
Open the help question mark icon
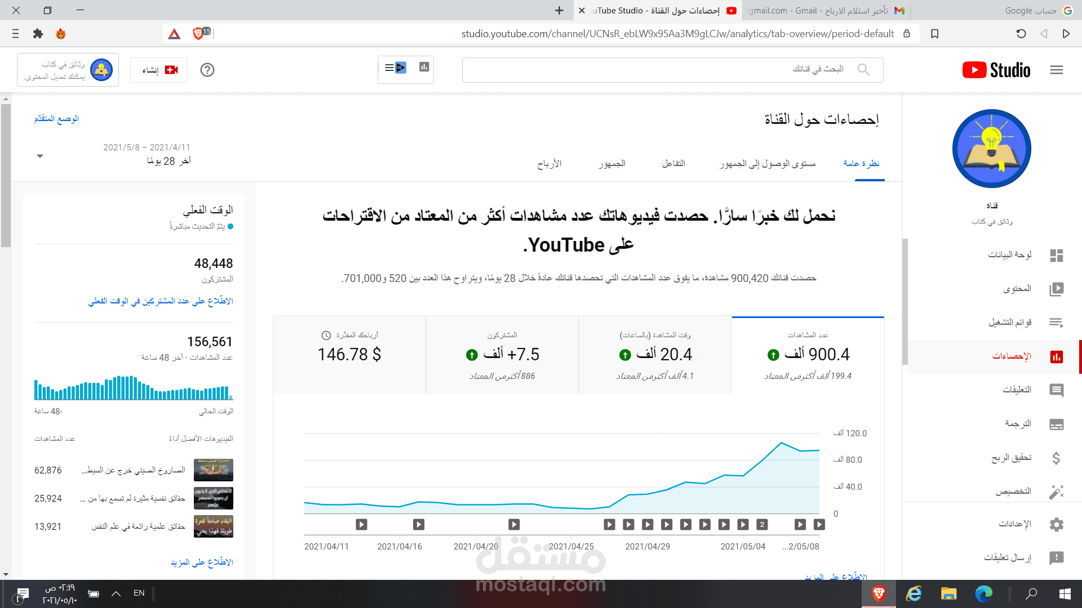207,70
